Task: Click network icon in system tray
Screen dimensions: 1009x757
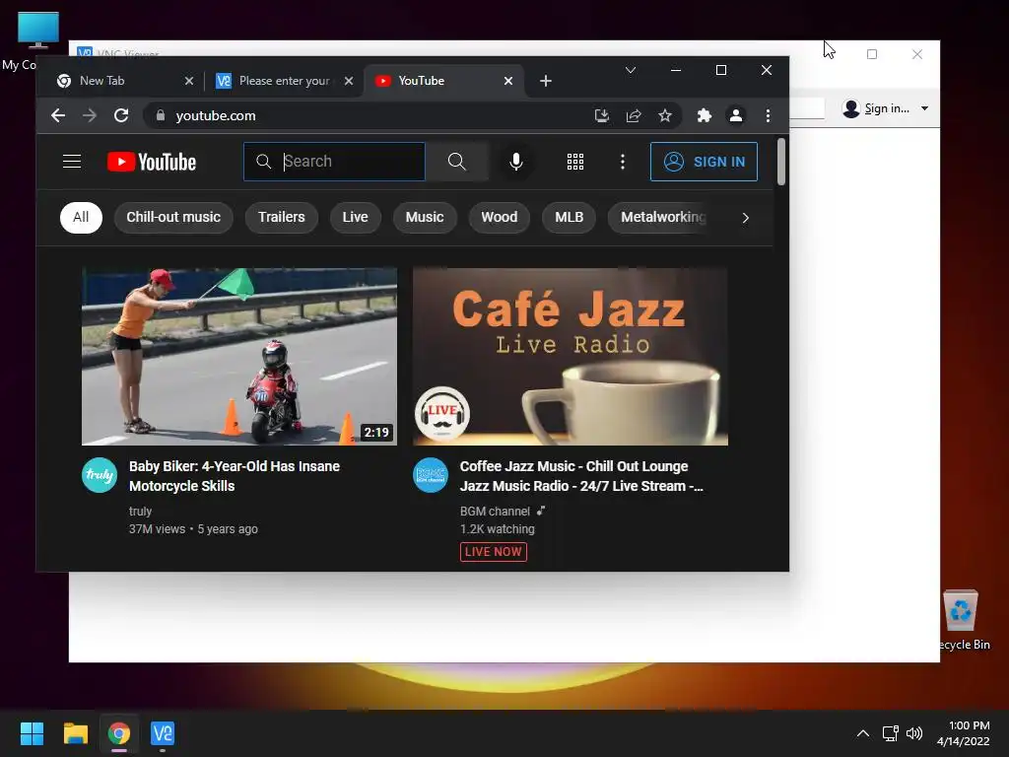Action: [x=891, y=733]
